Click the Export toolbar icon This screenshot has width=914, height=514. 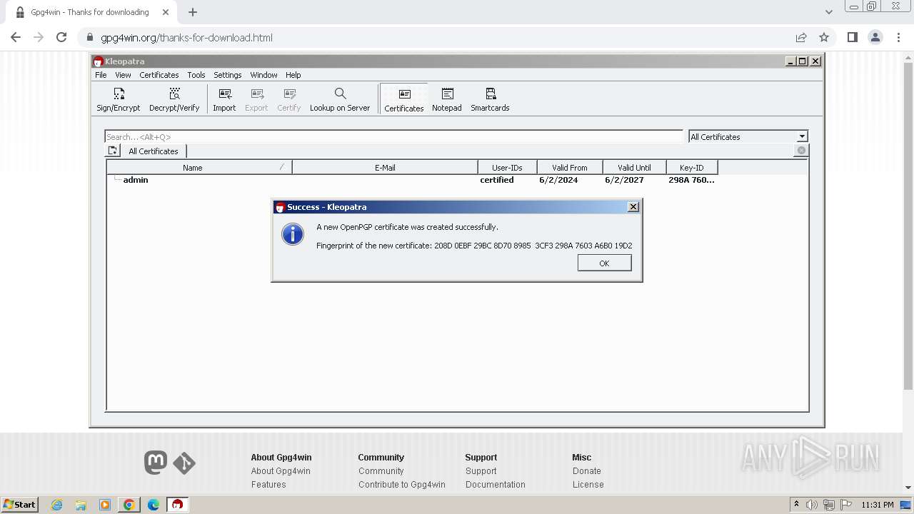point(256,99)
